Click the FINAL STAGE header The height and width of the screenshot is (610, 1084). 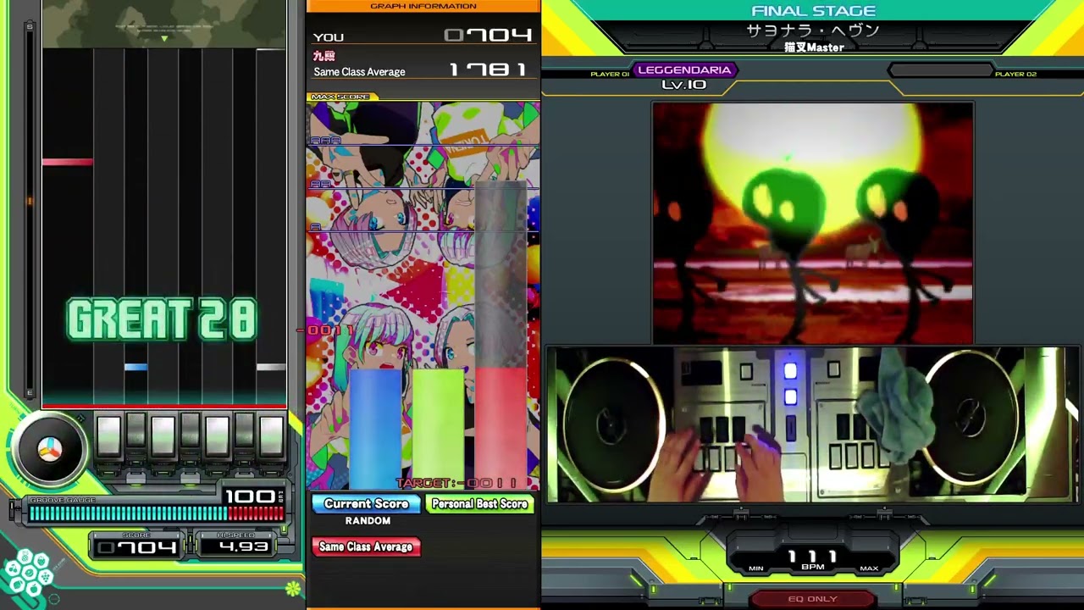[813, 11]
